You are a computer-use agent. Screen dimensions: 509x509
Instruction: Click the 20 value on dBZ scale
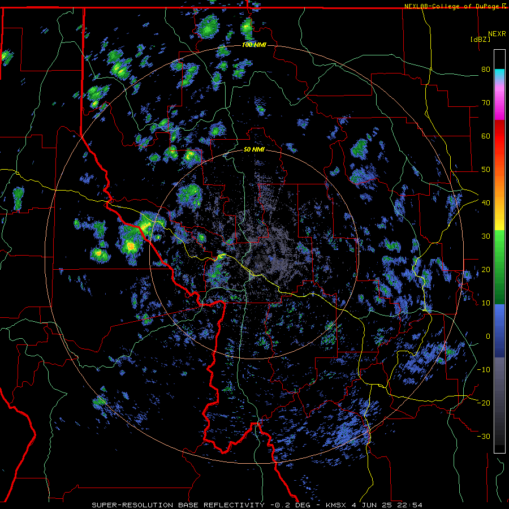[x=486, y=270]
